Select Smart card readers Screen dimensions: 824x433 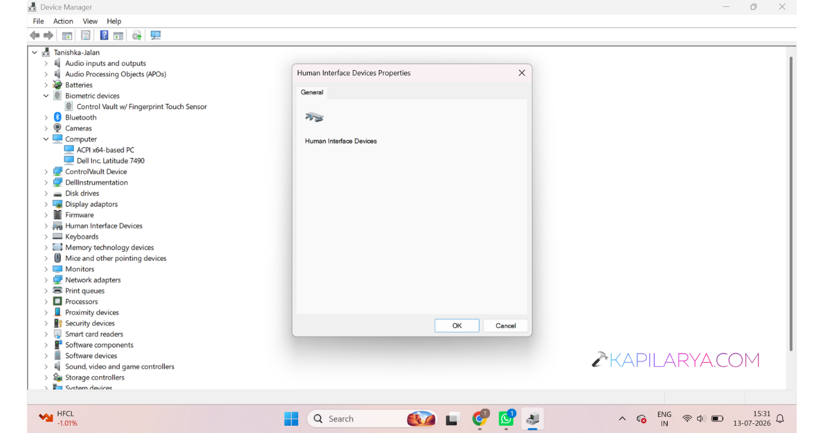[94, 334]
